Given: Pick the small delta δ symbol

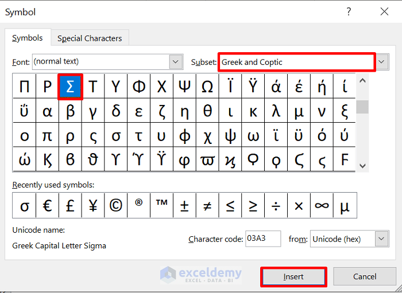Looking at the screenshot, I should click(116, 111).
